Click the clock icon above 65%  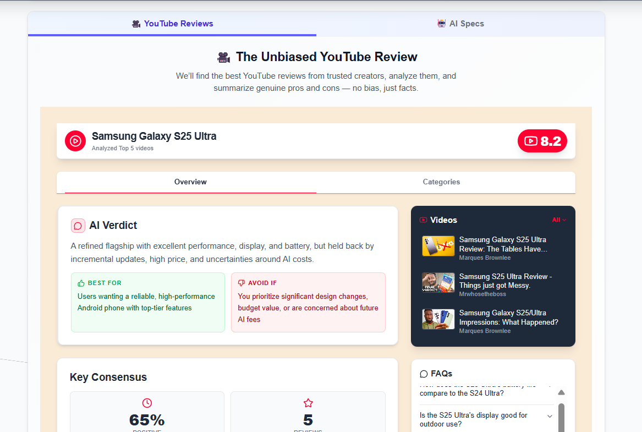click(147, 403)
